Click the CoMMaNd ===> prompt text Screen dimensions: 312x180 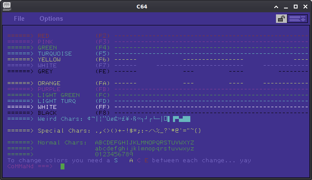[x=30, y=166]
